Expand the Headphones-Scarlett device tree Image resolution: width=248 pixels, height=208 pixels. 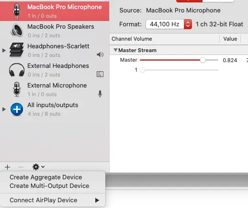pyautogui.click(x=4, y=51)
